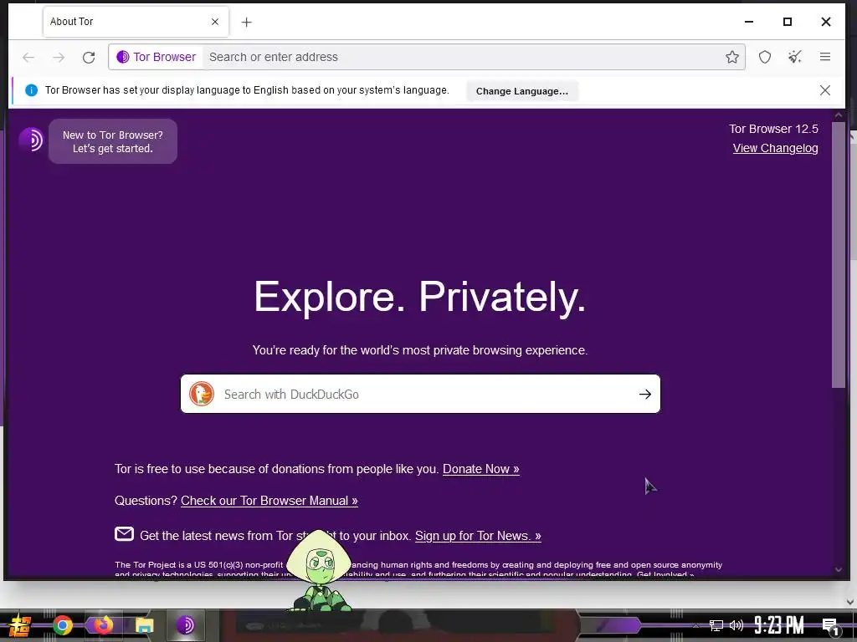Open the volume speaker tray icon

[x=736, y=625]
